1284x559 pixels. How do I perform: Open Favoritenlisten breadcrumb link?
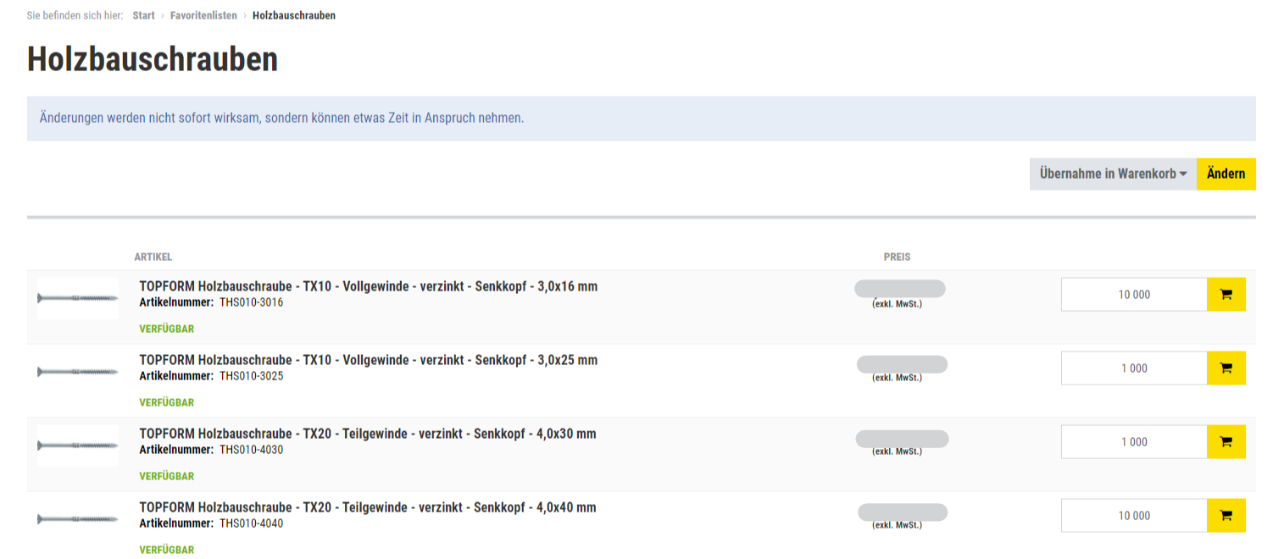coord(203,15)
